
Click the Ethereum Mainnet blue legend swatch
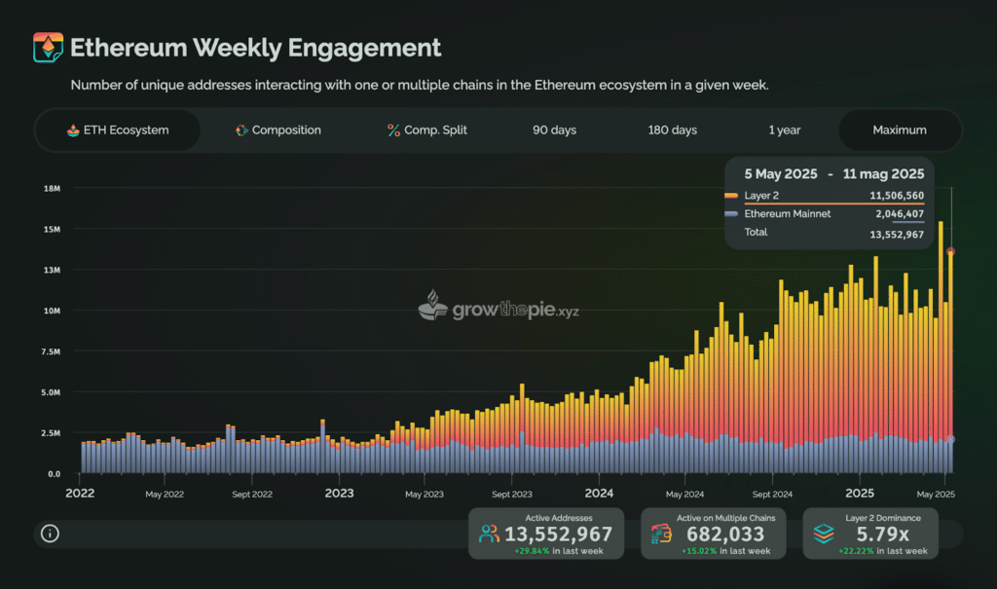point(731,214)
